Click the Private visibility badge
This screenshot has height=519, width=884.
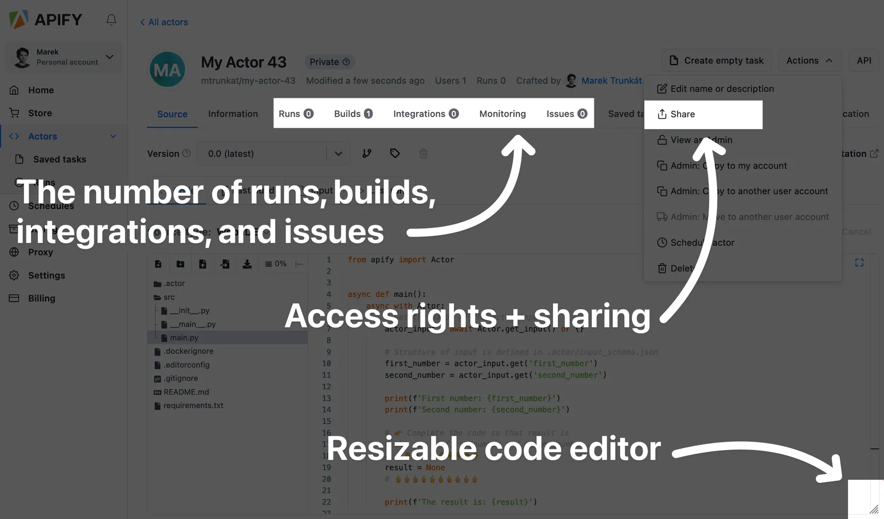[x=330, y=62]
